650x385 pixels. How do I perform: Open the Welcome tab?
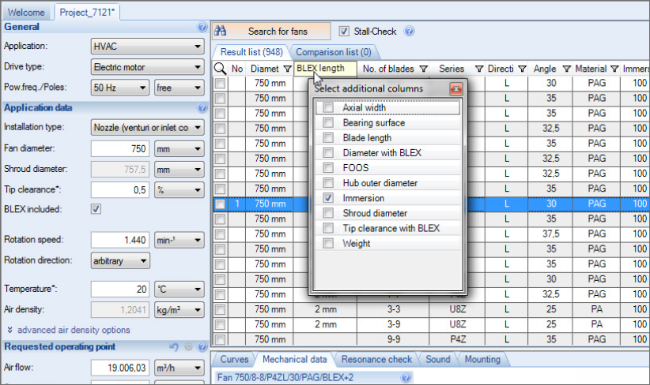click(x=26, y=12)
